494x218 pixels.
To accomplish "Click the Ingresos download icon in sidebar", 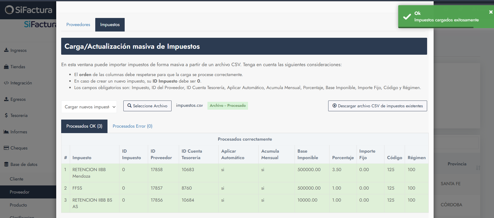I will [6, 50].
